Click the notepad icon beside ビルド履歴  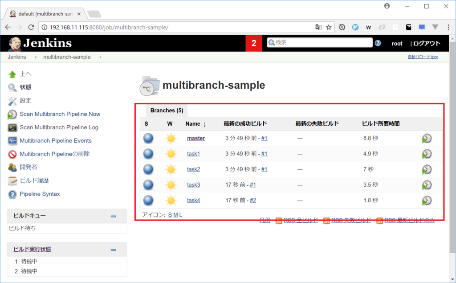[12, 181]
